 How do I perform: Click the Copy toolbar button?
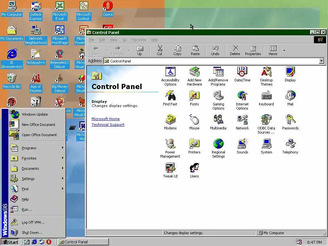[177, 51]
